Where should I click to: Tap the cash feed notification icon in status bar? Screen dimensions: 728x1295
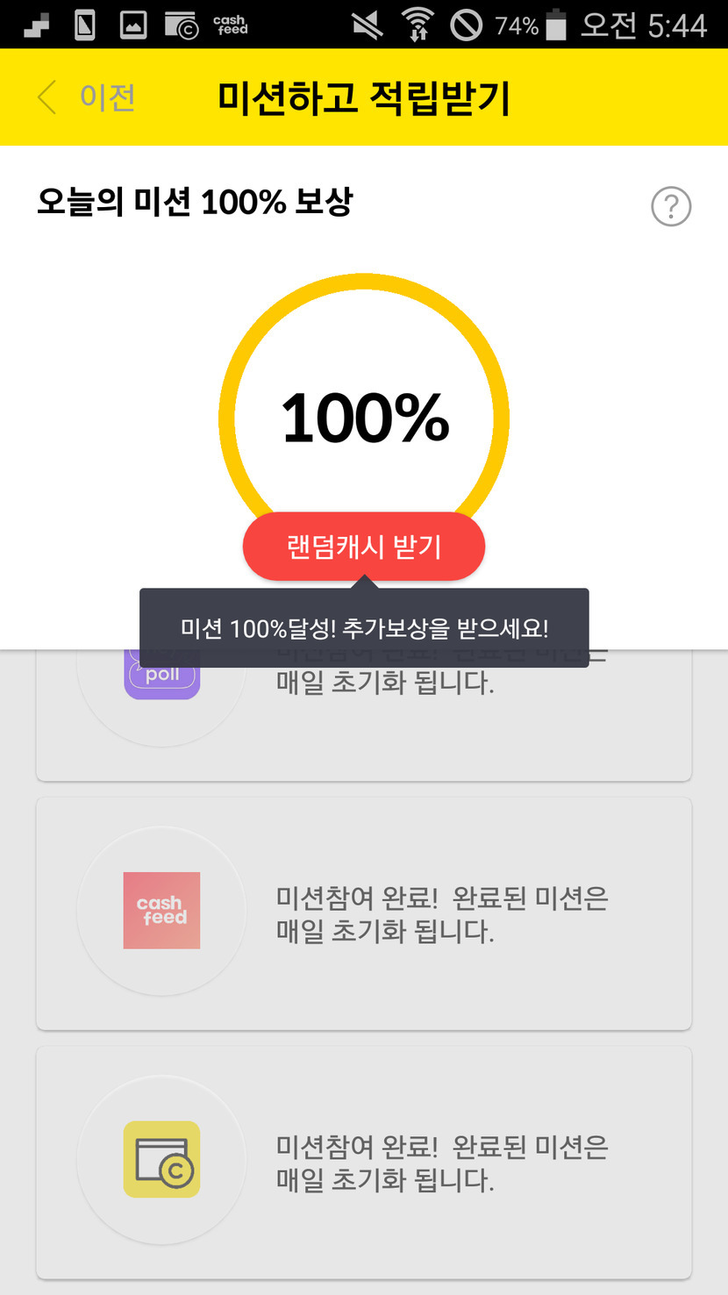click(230, 25)
